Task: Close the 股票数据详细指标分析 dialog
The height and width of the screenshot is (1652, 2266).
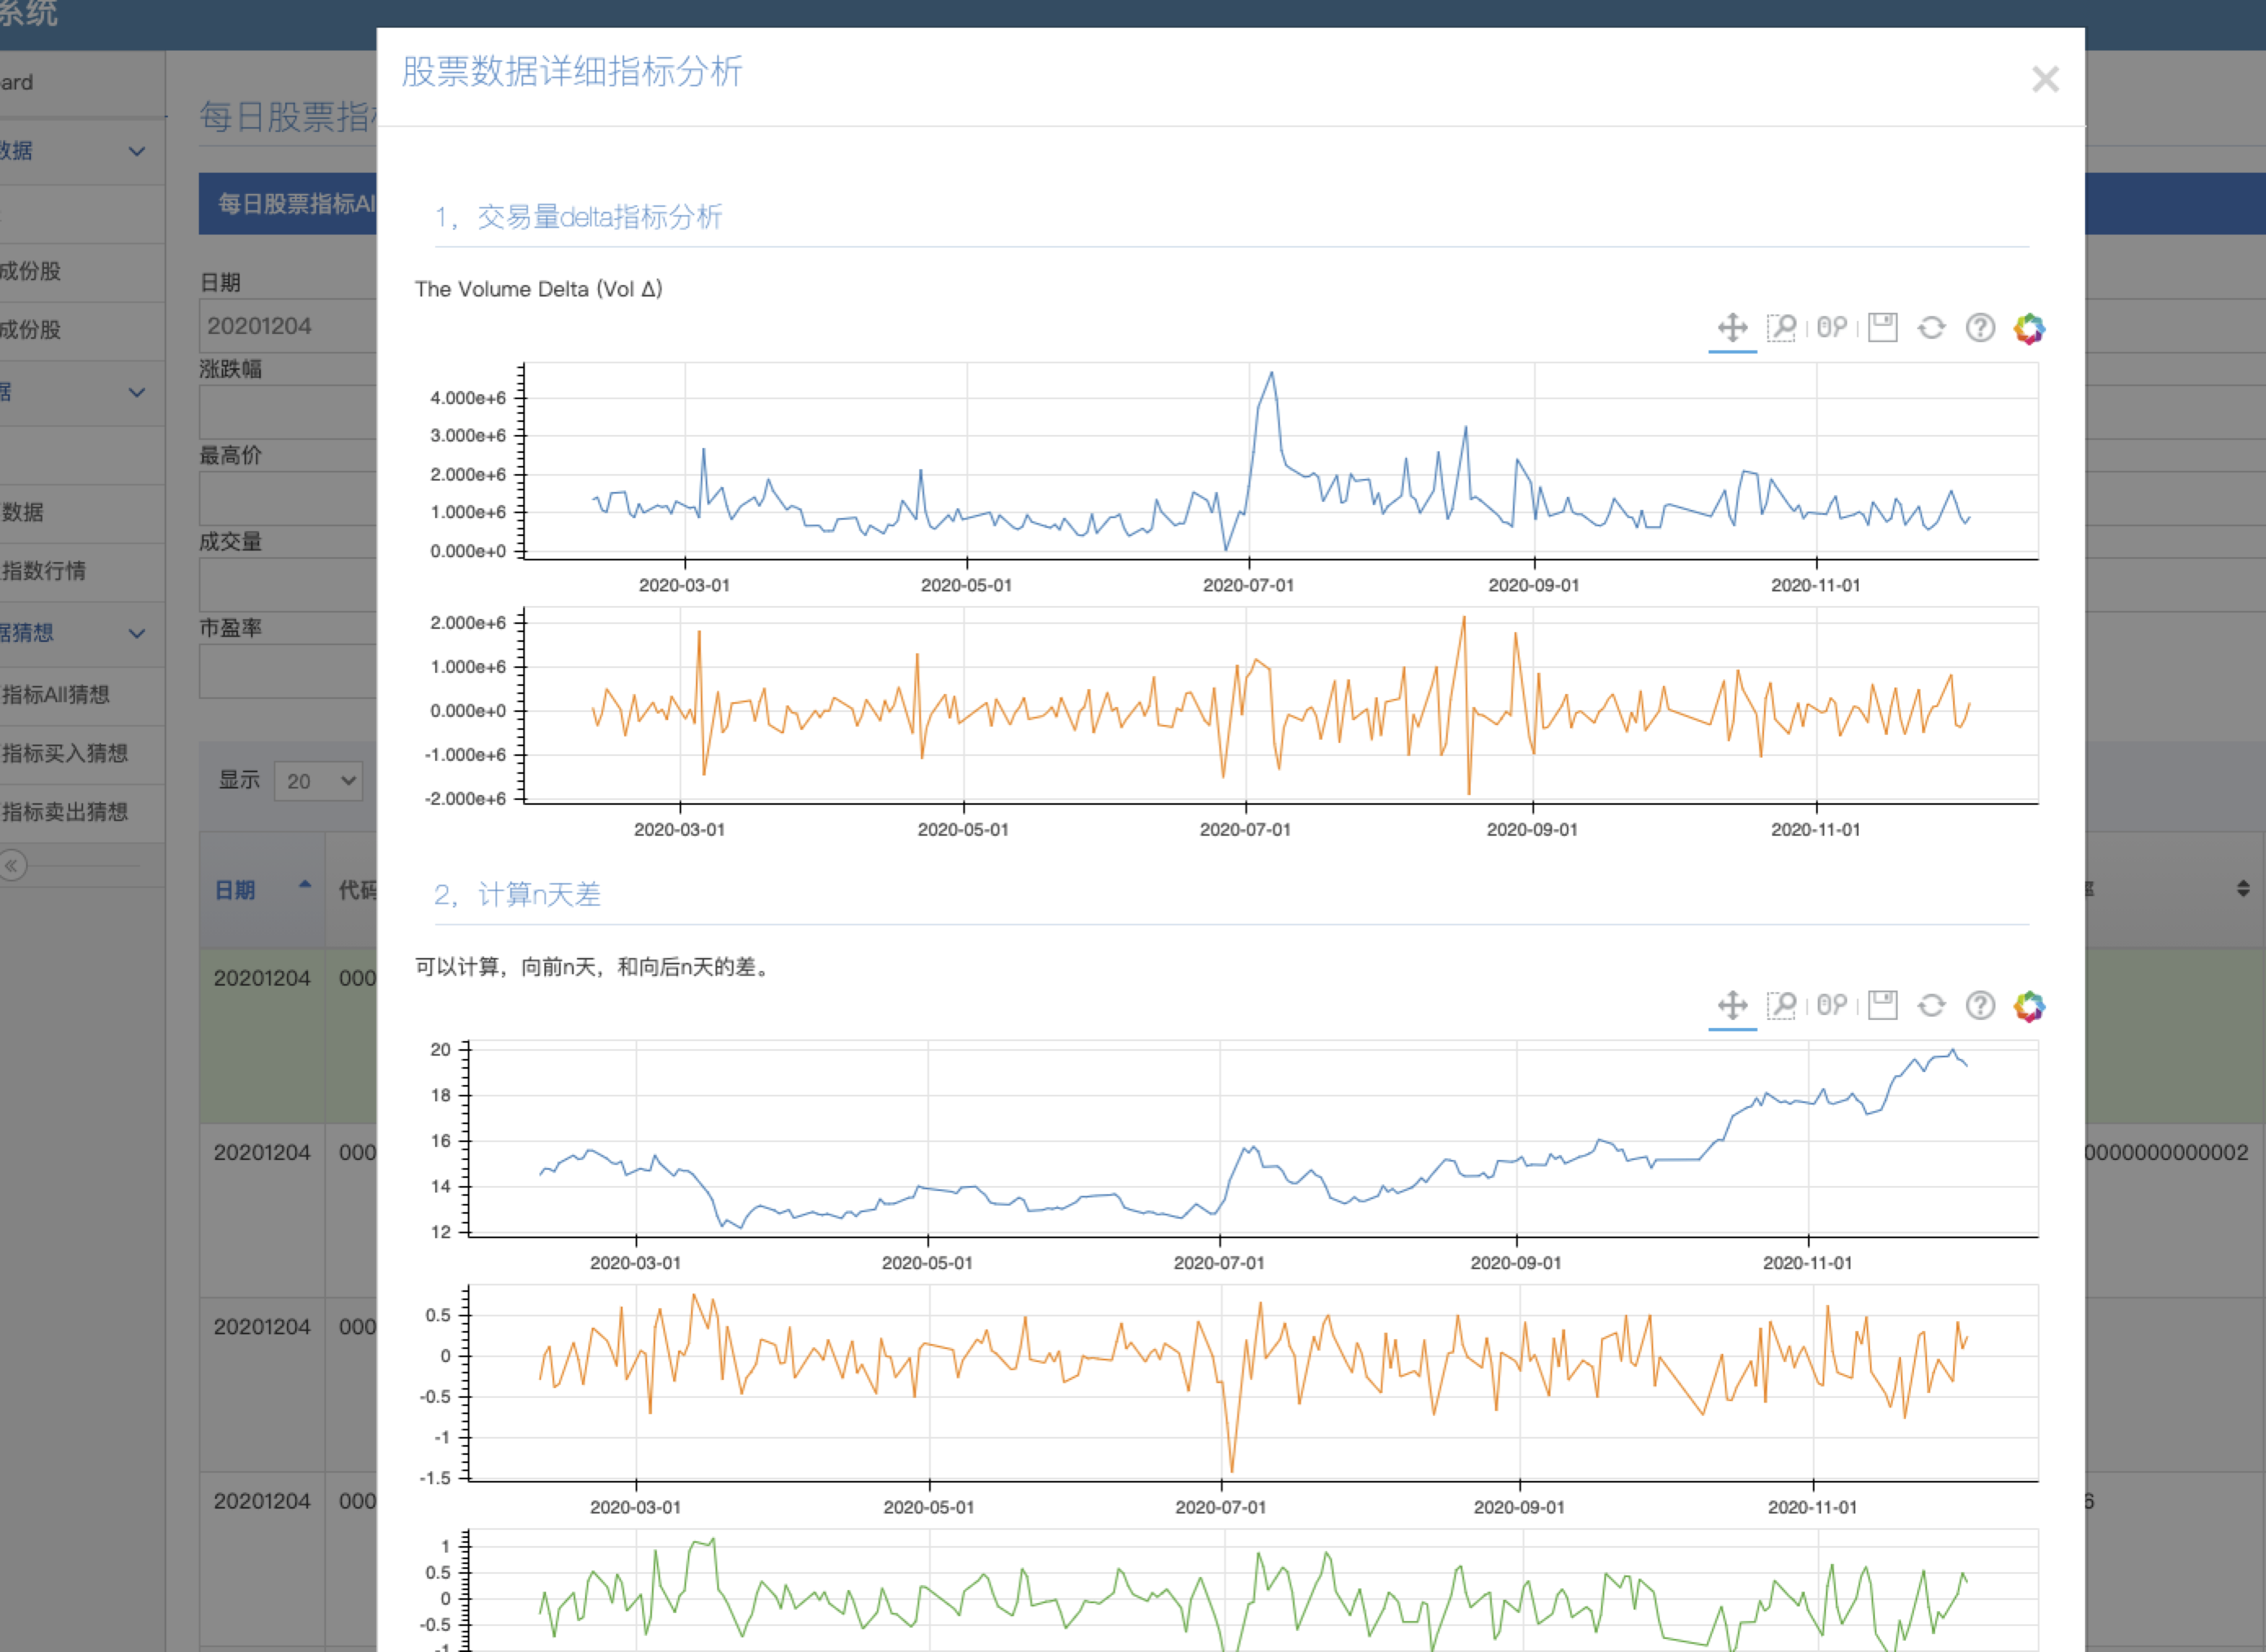Action: (2045, 79)
